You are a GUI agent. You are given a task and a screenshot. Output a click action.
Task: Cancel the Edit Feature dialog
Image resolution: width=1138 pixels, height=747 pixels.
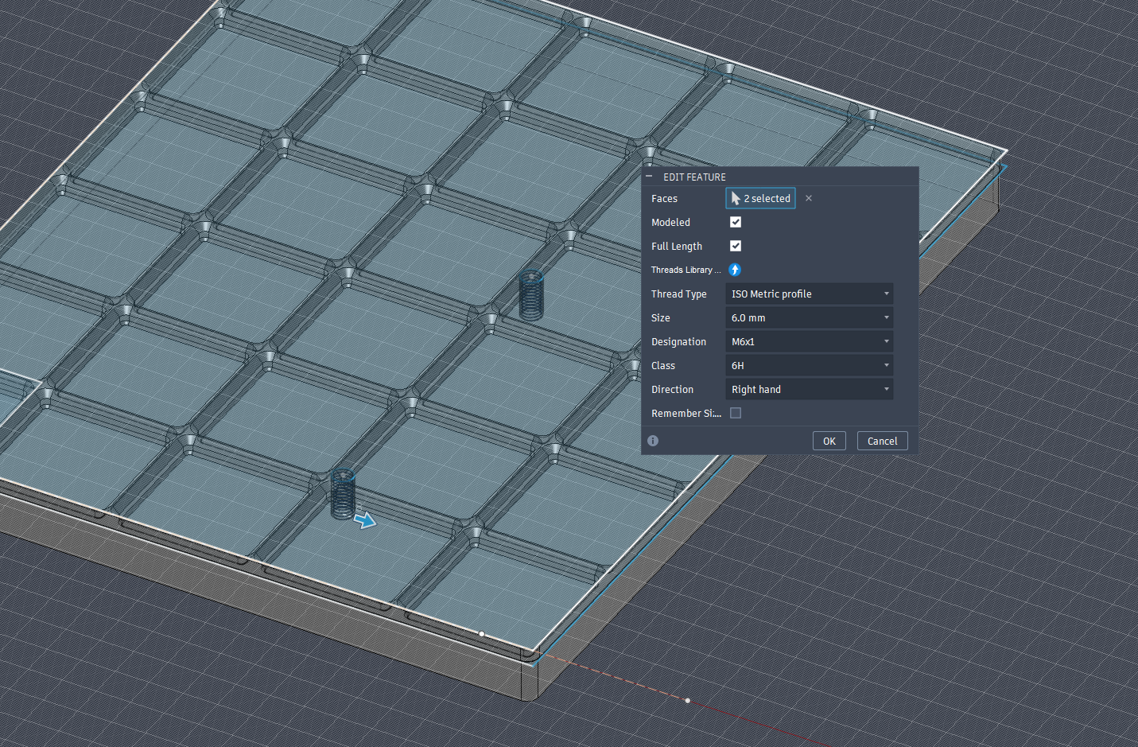point(883,441)
